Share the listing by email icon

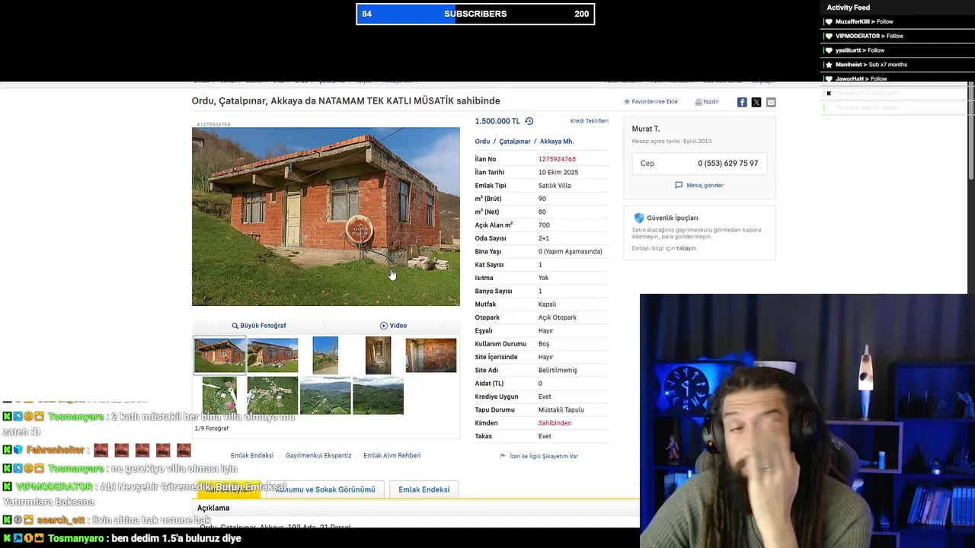click(x=771, y=102)
